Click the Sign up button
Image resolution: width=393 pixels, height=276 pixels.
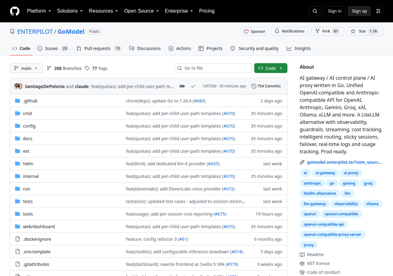tap(359, 11)
